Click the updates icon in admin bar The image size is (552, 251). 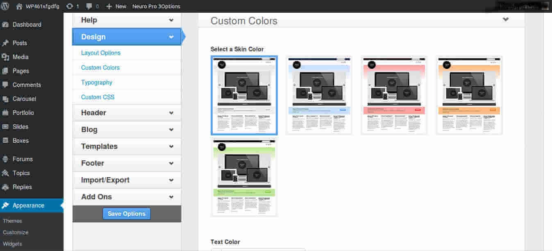click(x=70, y=6)
